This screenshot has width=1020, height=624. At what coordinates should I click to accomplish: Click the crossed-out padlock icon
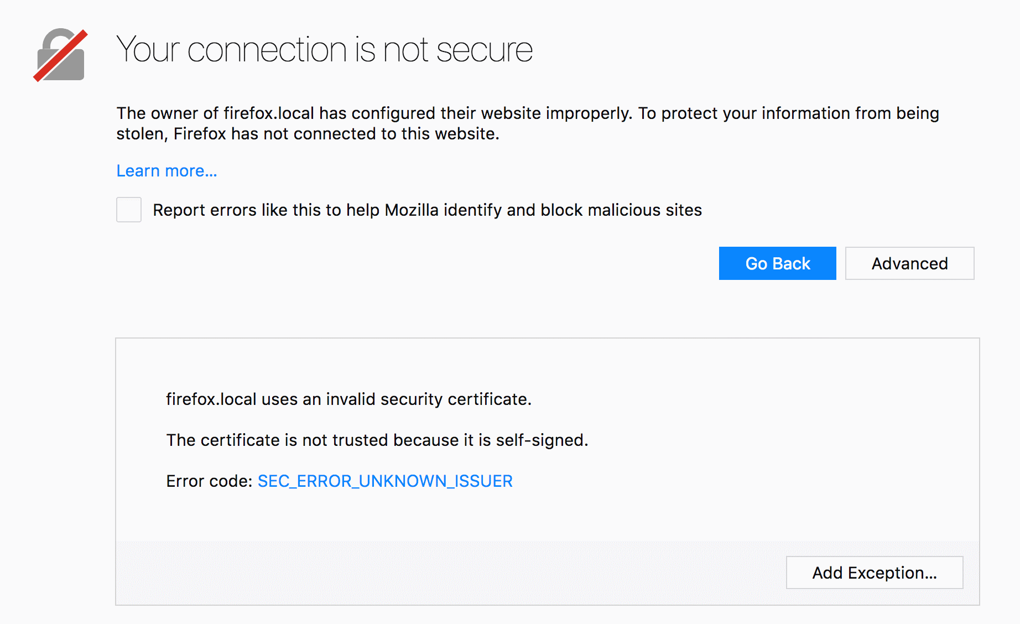61,55
